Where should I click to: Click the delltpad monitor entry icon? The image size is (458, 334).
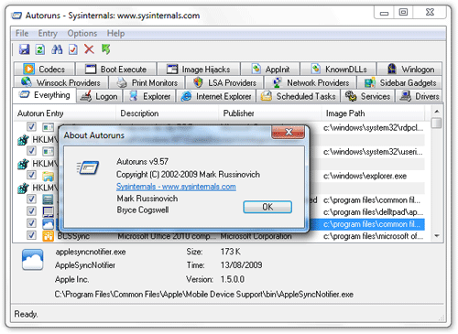click(x=48, y=211)
